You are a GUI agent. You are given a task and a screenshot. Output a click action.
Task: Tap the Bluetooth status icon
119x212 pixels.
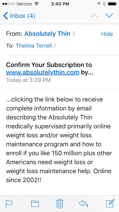coord(104,4)
